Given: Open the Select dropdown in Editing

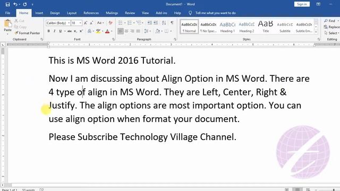Looking at the screenshot, I should [x=332, y=33].
